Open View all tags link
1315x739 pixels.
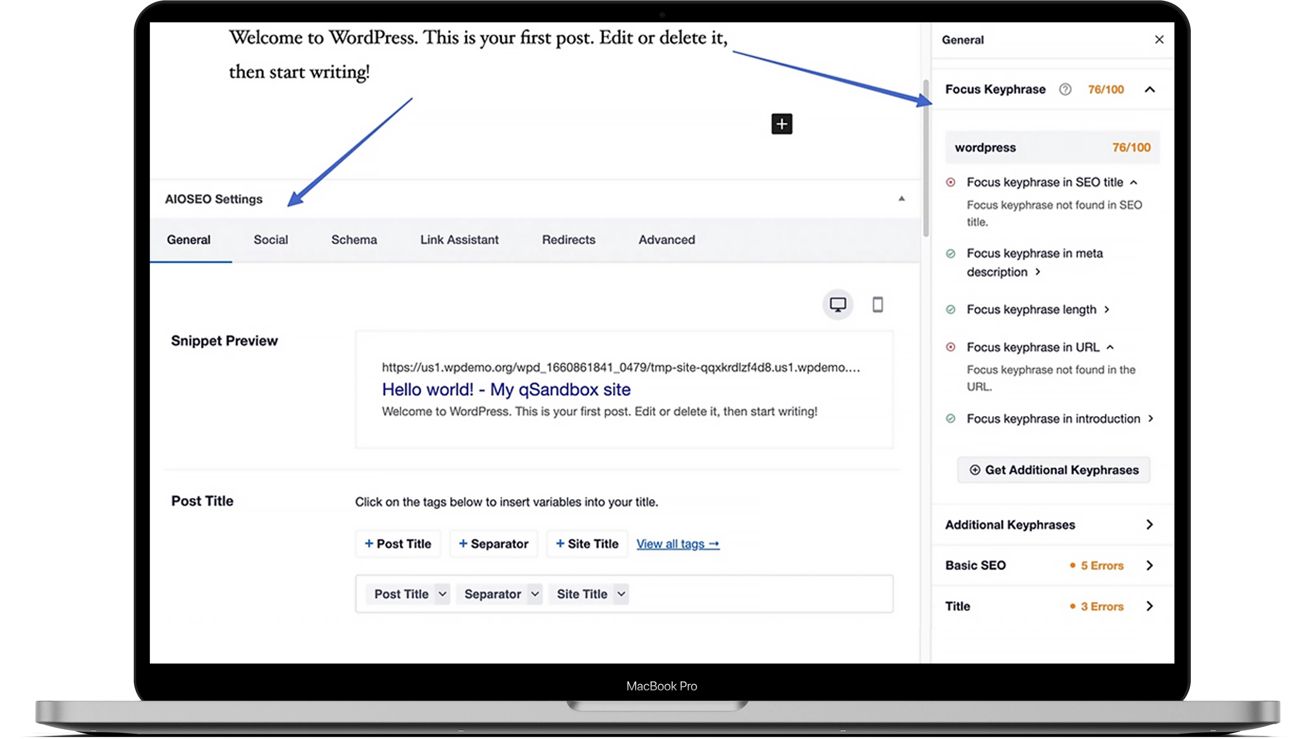[678, 544]
